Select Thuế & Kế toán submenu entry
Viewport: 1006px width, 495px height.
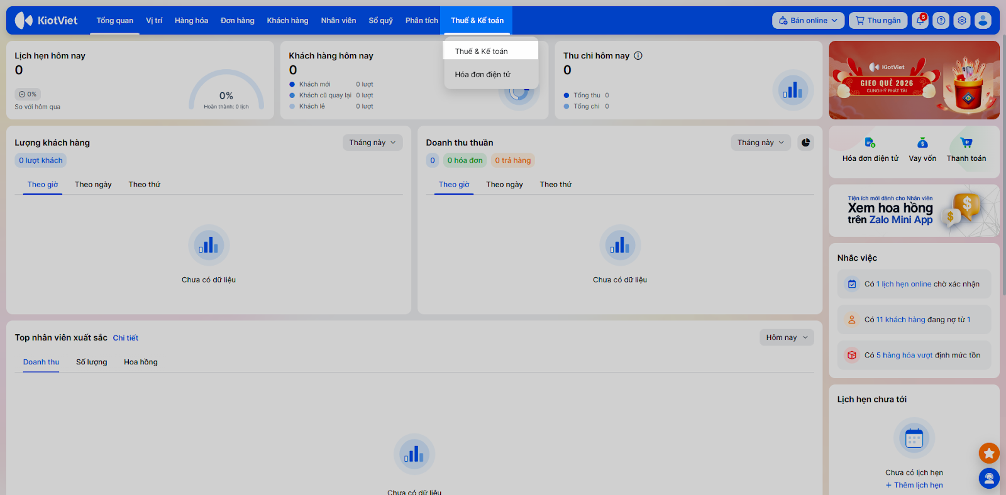491,52
